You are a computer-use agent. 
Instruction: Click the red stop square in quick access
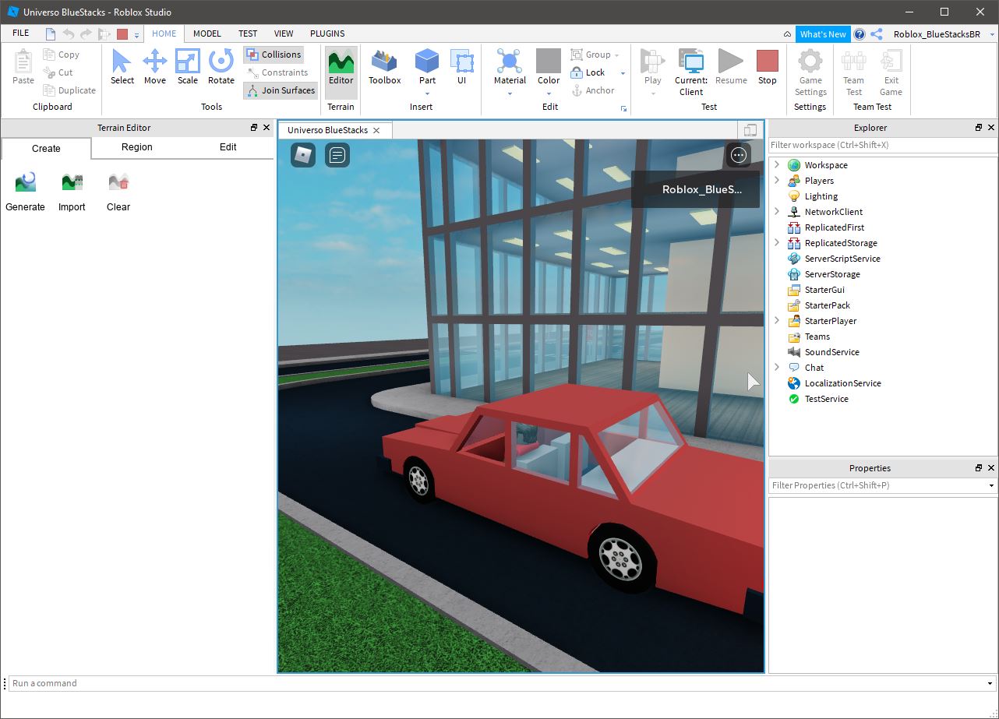coord(122,34)
